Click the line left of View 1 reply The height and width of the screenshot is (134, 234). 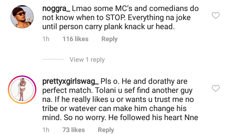(x=53, y=59)
